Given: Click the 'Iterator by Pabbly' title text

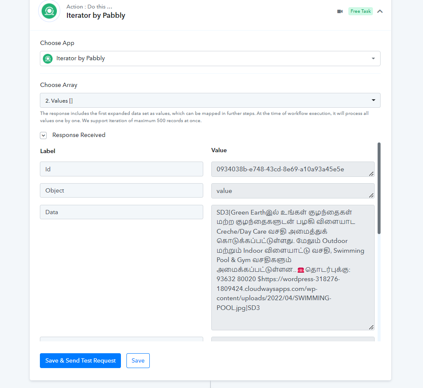Looking at the screenshot, I should click(96, 15).
